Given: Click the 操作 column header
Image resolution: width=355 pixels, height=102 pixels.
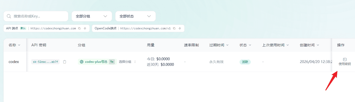Looking at the screenshot, I should pos(341,45).
